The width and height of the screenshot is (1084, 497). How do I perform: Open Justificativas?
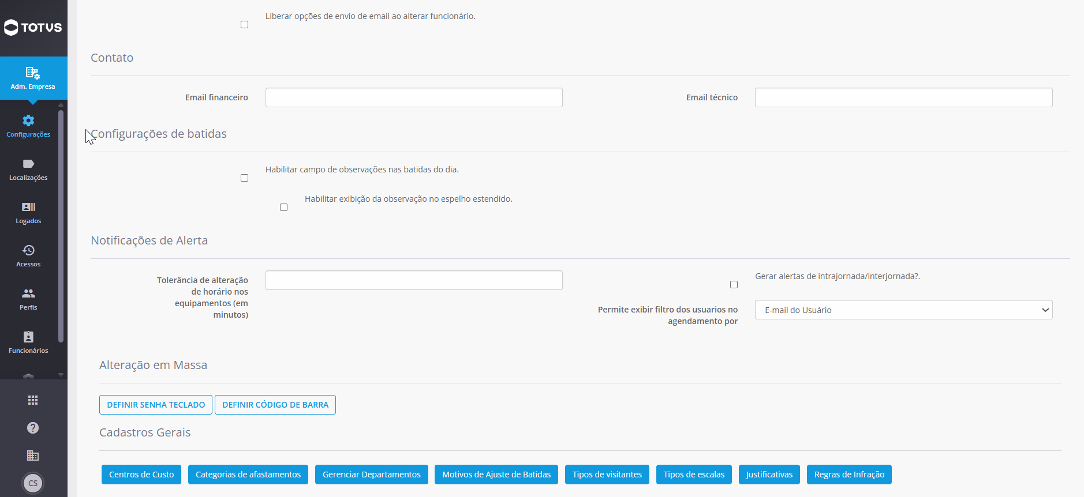click(769, 475)
